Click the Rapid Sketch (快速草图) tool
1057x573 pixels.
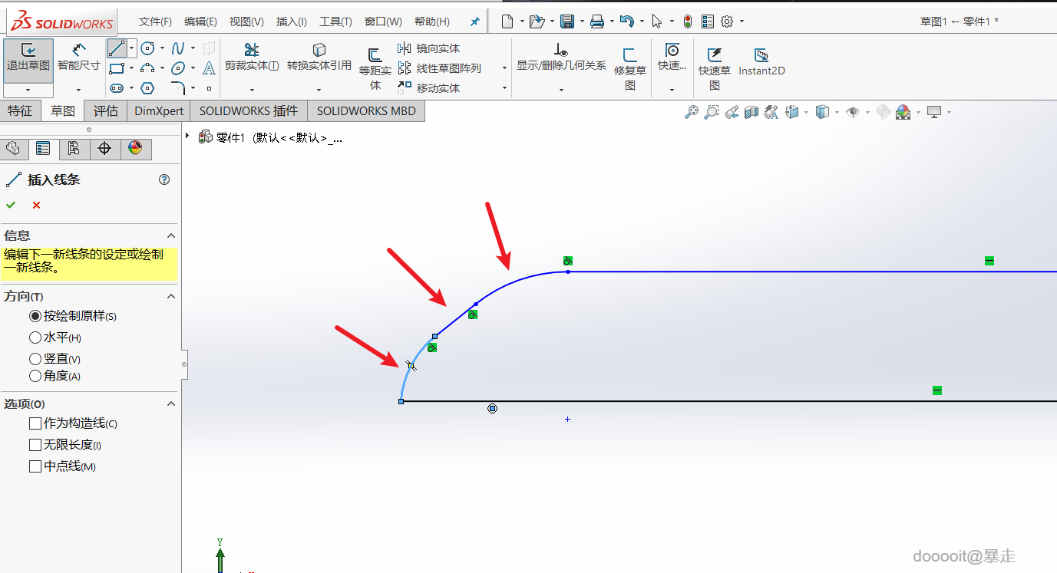point(715,69)
